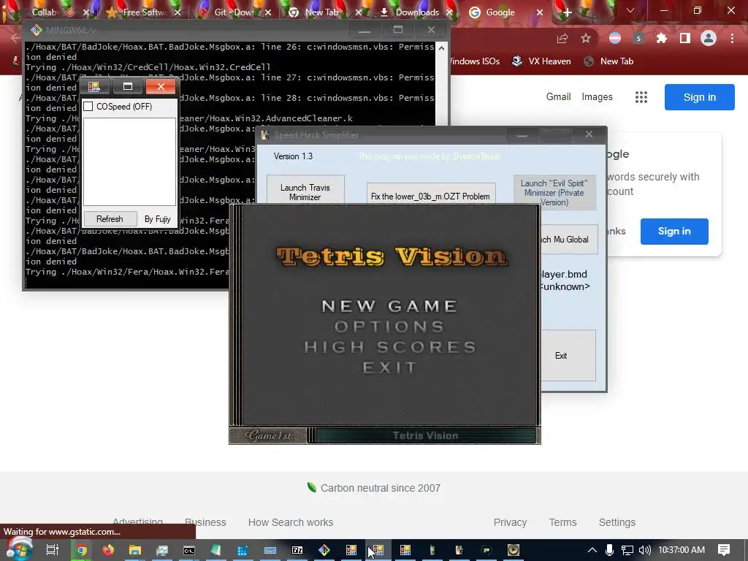Click the gray 'S' extension icon in Chrome
Image resolution: width=748 pixels, height=561 pixels.
coord(638,39)
